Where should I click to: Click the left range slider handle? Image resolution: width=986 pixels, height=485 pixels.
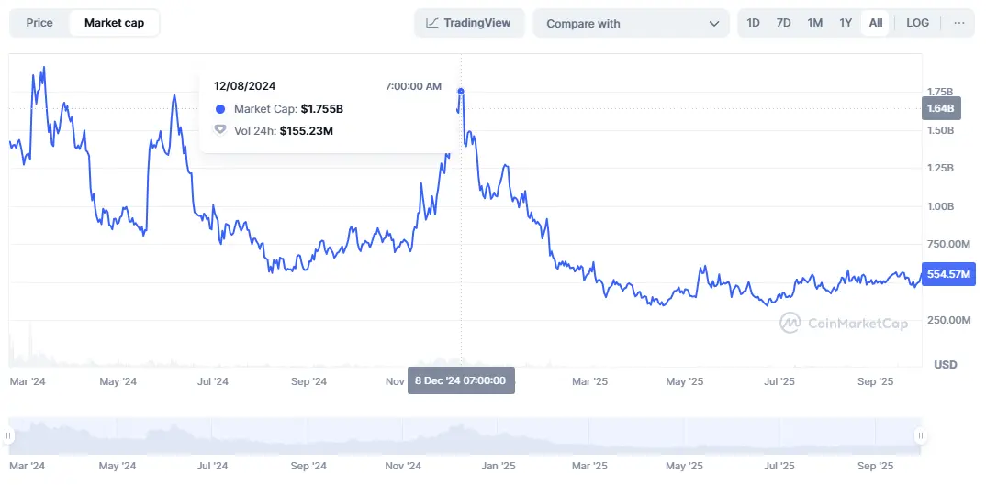[x=9, y=436]
